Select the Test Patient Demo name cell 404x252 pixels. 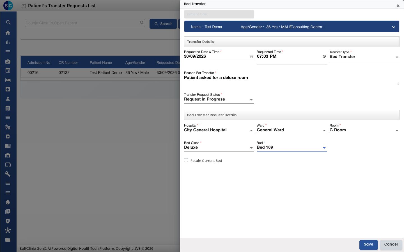coord(106,73)
